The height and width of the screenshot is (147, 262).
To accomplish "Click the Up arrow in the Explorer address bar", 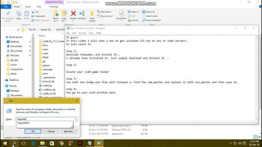I will (x=18, y=30).
